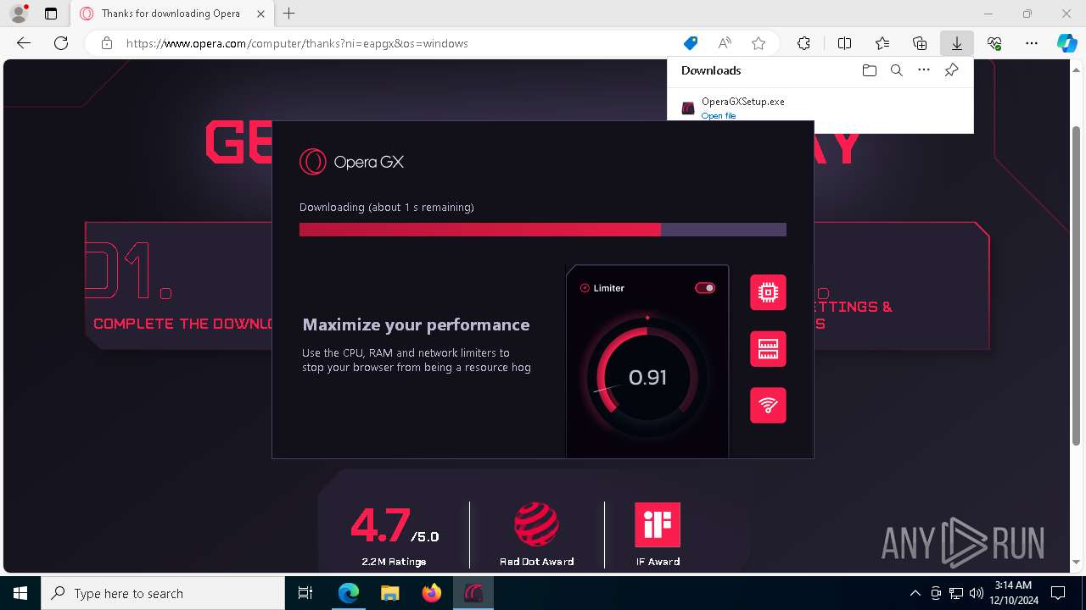Click the browser Back arrow
This screenshot has height=610, width=1086.
[24, 43]
